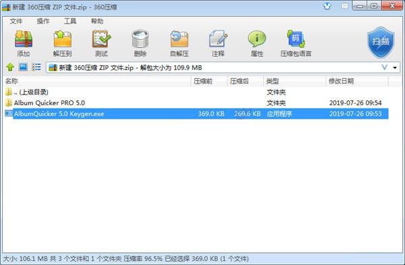Image resolution: width=405 pixels, height=265 pixels.
Task: Click the 269.6 KB compressed size cell
Action: tap(248, 114)
